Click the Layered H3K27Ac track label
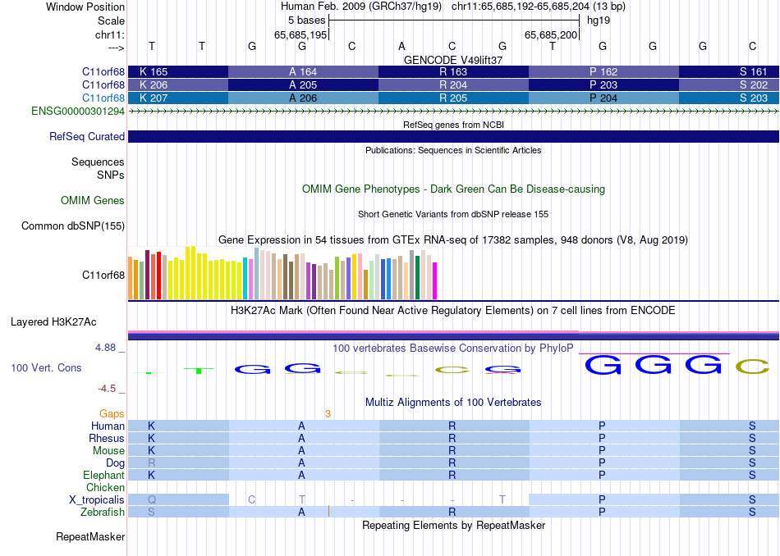The height and width of the screenshot is (556, 780). tap(53, 322)
